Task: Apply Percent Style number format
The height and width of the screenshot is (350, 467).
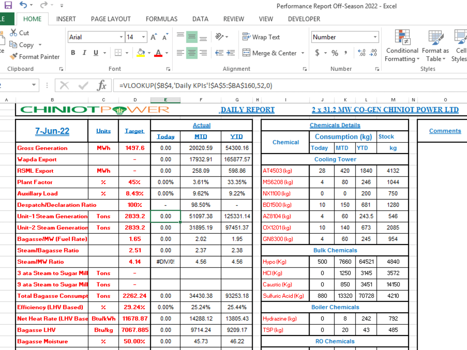Action: coord(334,53)
